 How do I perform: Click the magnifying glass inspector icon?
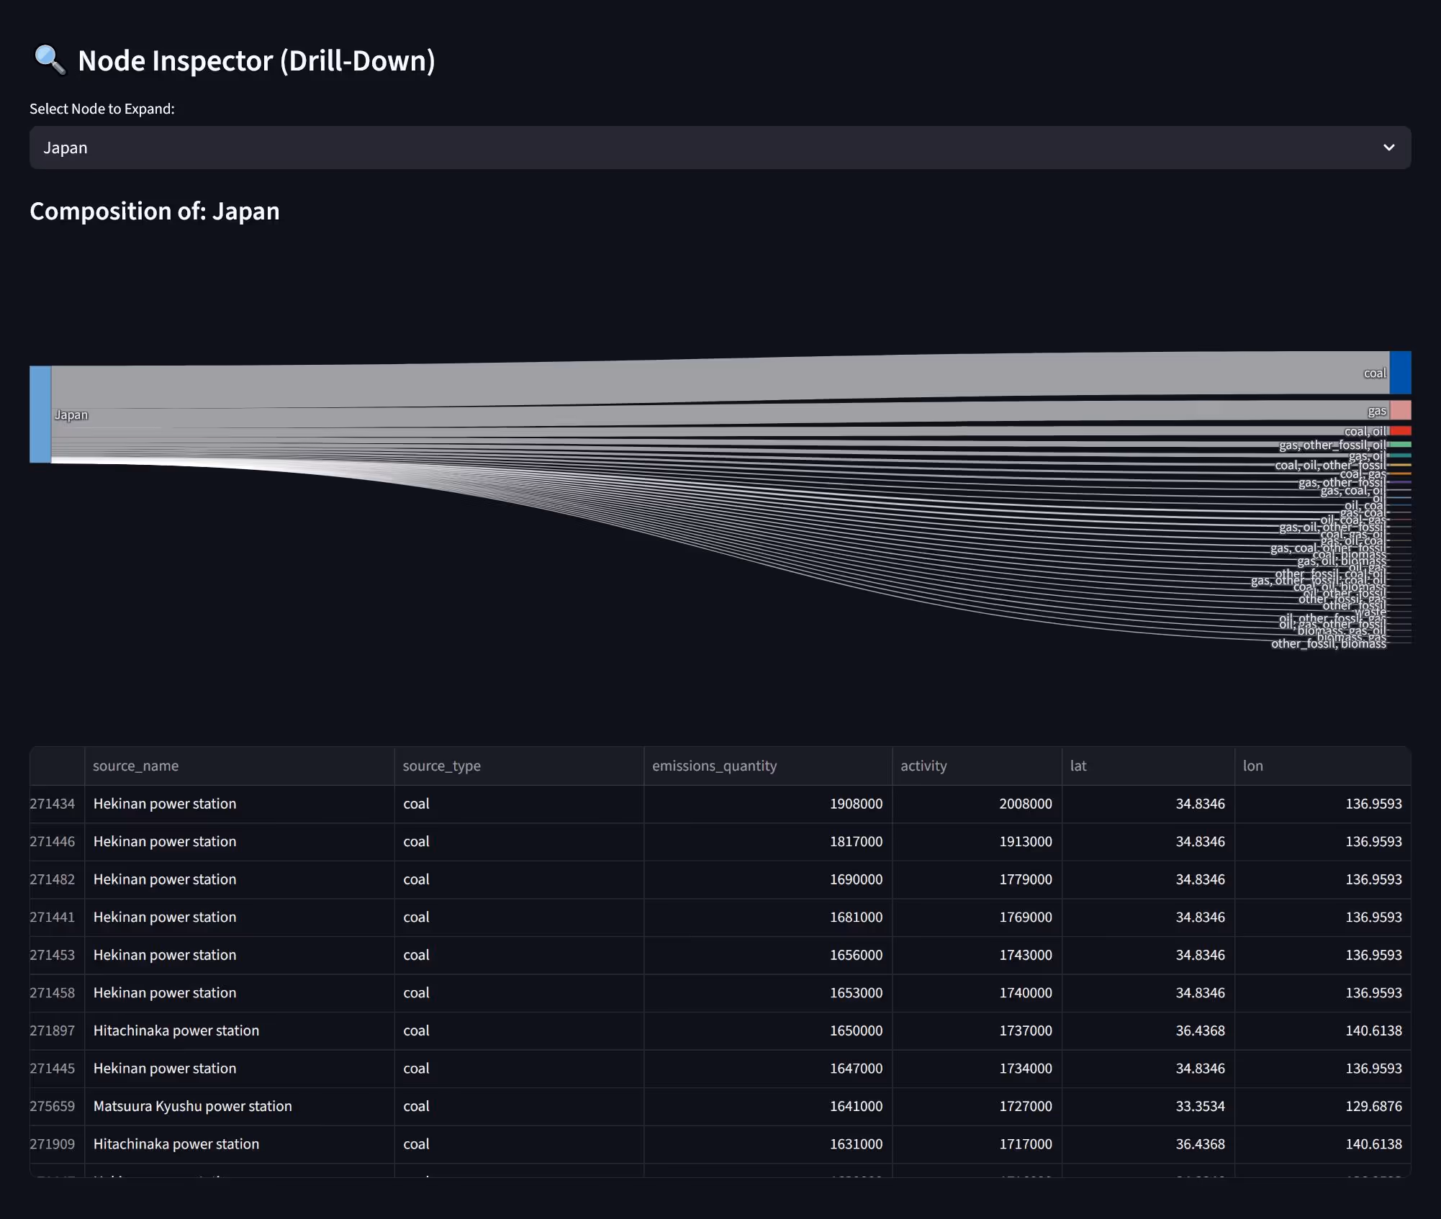(x=50, y=60)
